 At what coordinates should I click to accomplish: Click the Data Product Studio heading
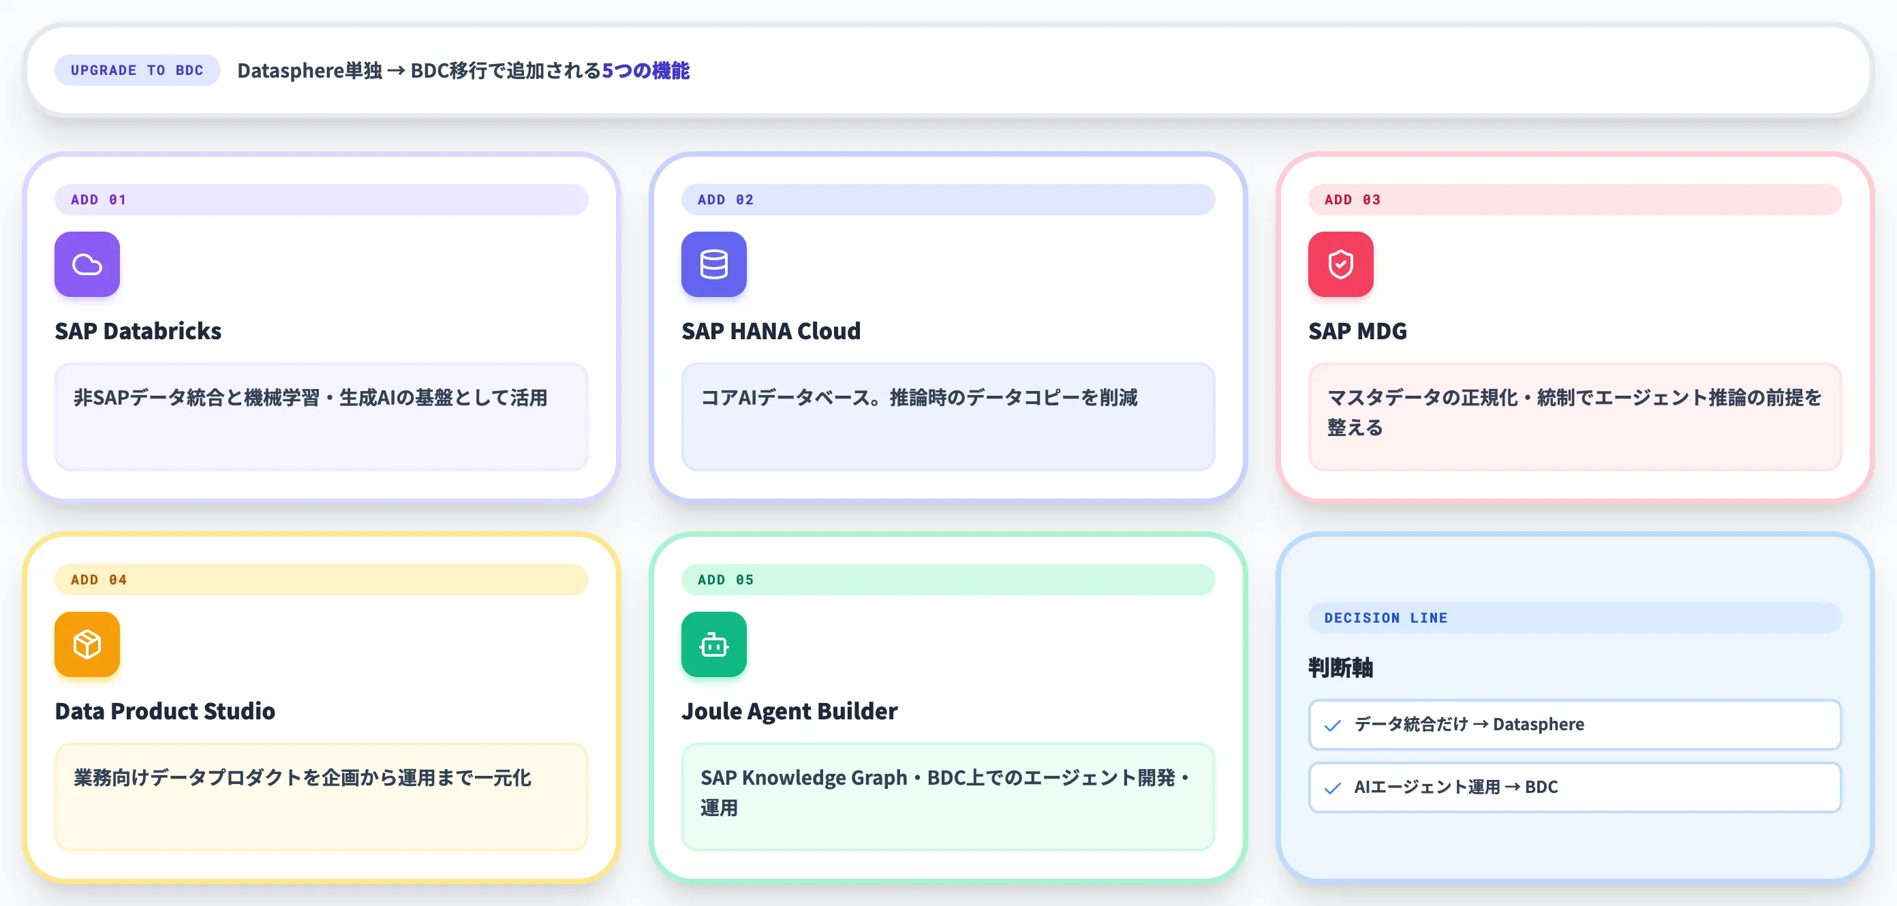(x=165, y=711)
